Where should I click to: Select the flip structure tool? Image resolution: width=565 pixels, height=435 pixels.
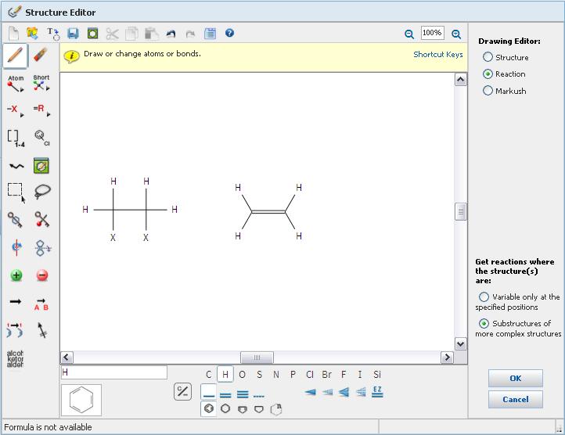pos(42,248)
